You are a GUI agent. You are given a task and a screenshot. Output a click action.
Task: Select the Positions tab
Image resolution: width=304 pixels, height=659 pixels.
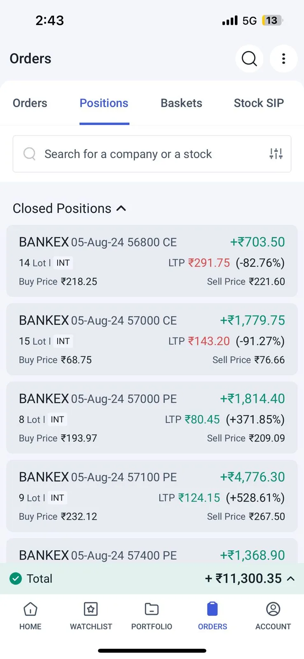(x=104, y=103)
